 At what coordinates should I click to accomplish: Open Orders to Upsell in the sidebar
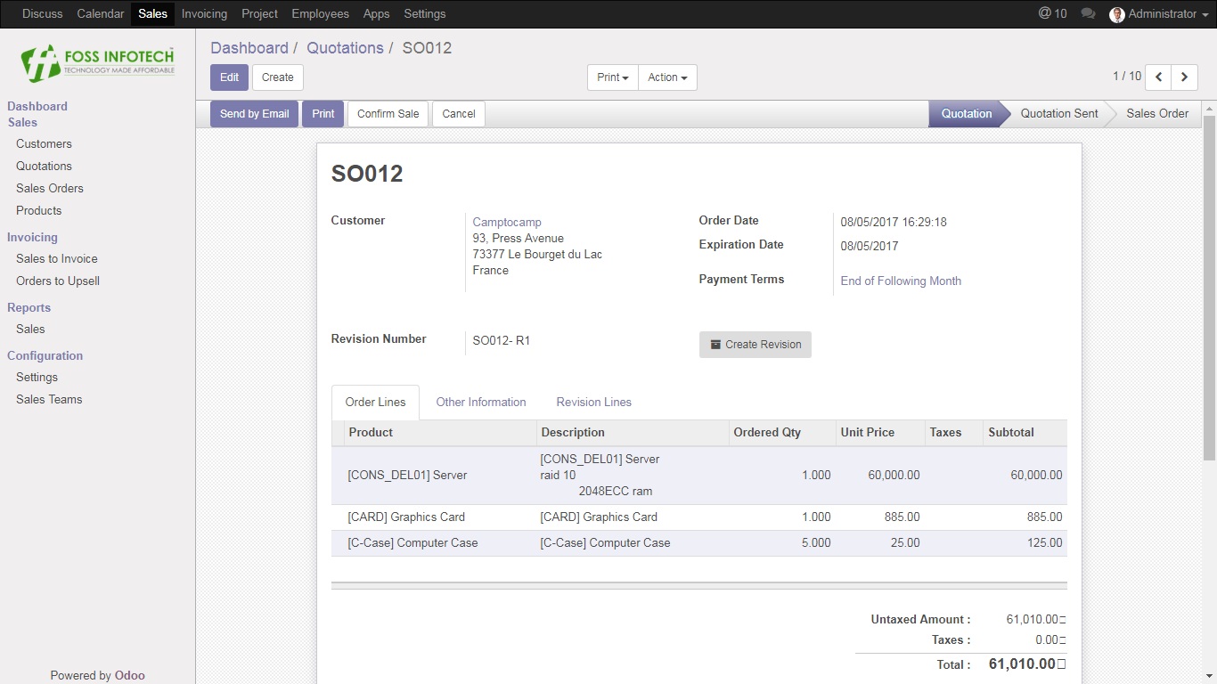coord(58,281)
